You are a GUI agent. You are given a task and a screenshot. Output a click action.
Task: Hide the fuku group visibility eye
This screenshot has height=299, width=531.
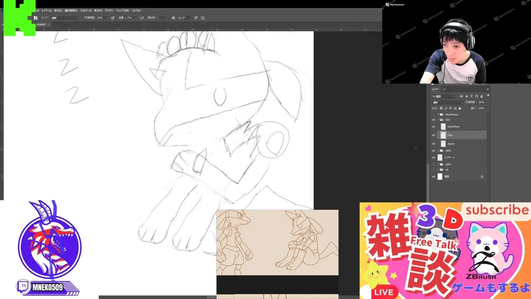click(x=433, y=120)
